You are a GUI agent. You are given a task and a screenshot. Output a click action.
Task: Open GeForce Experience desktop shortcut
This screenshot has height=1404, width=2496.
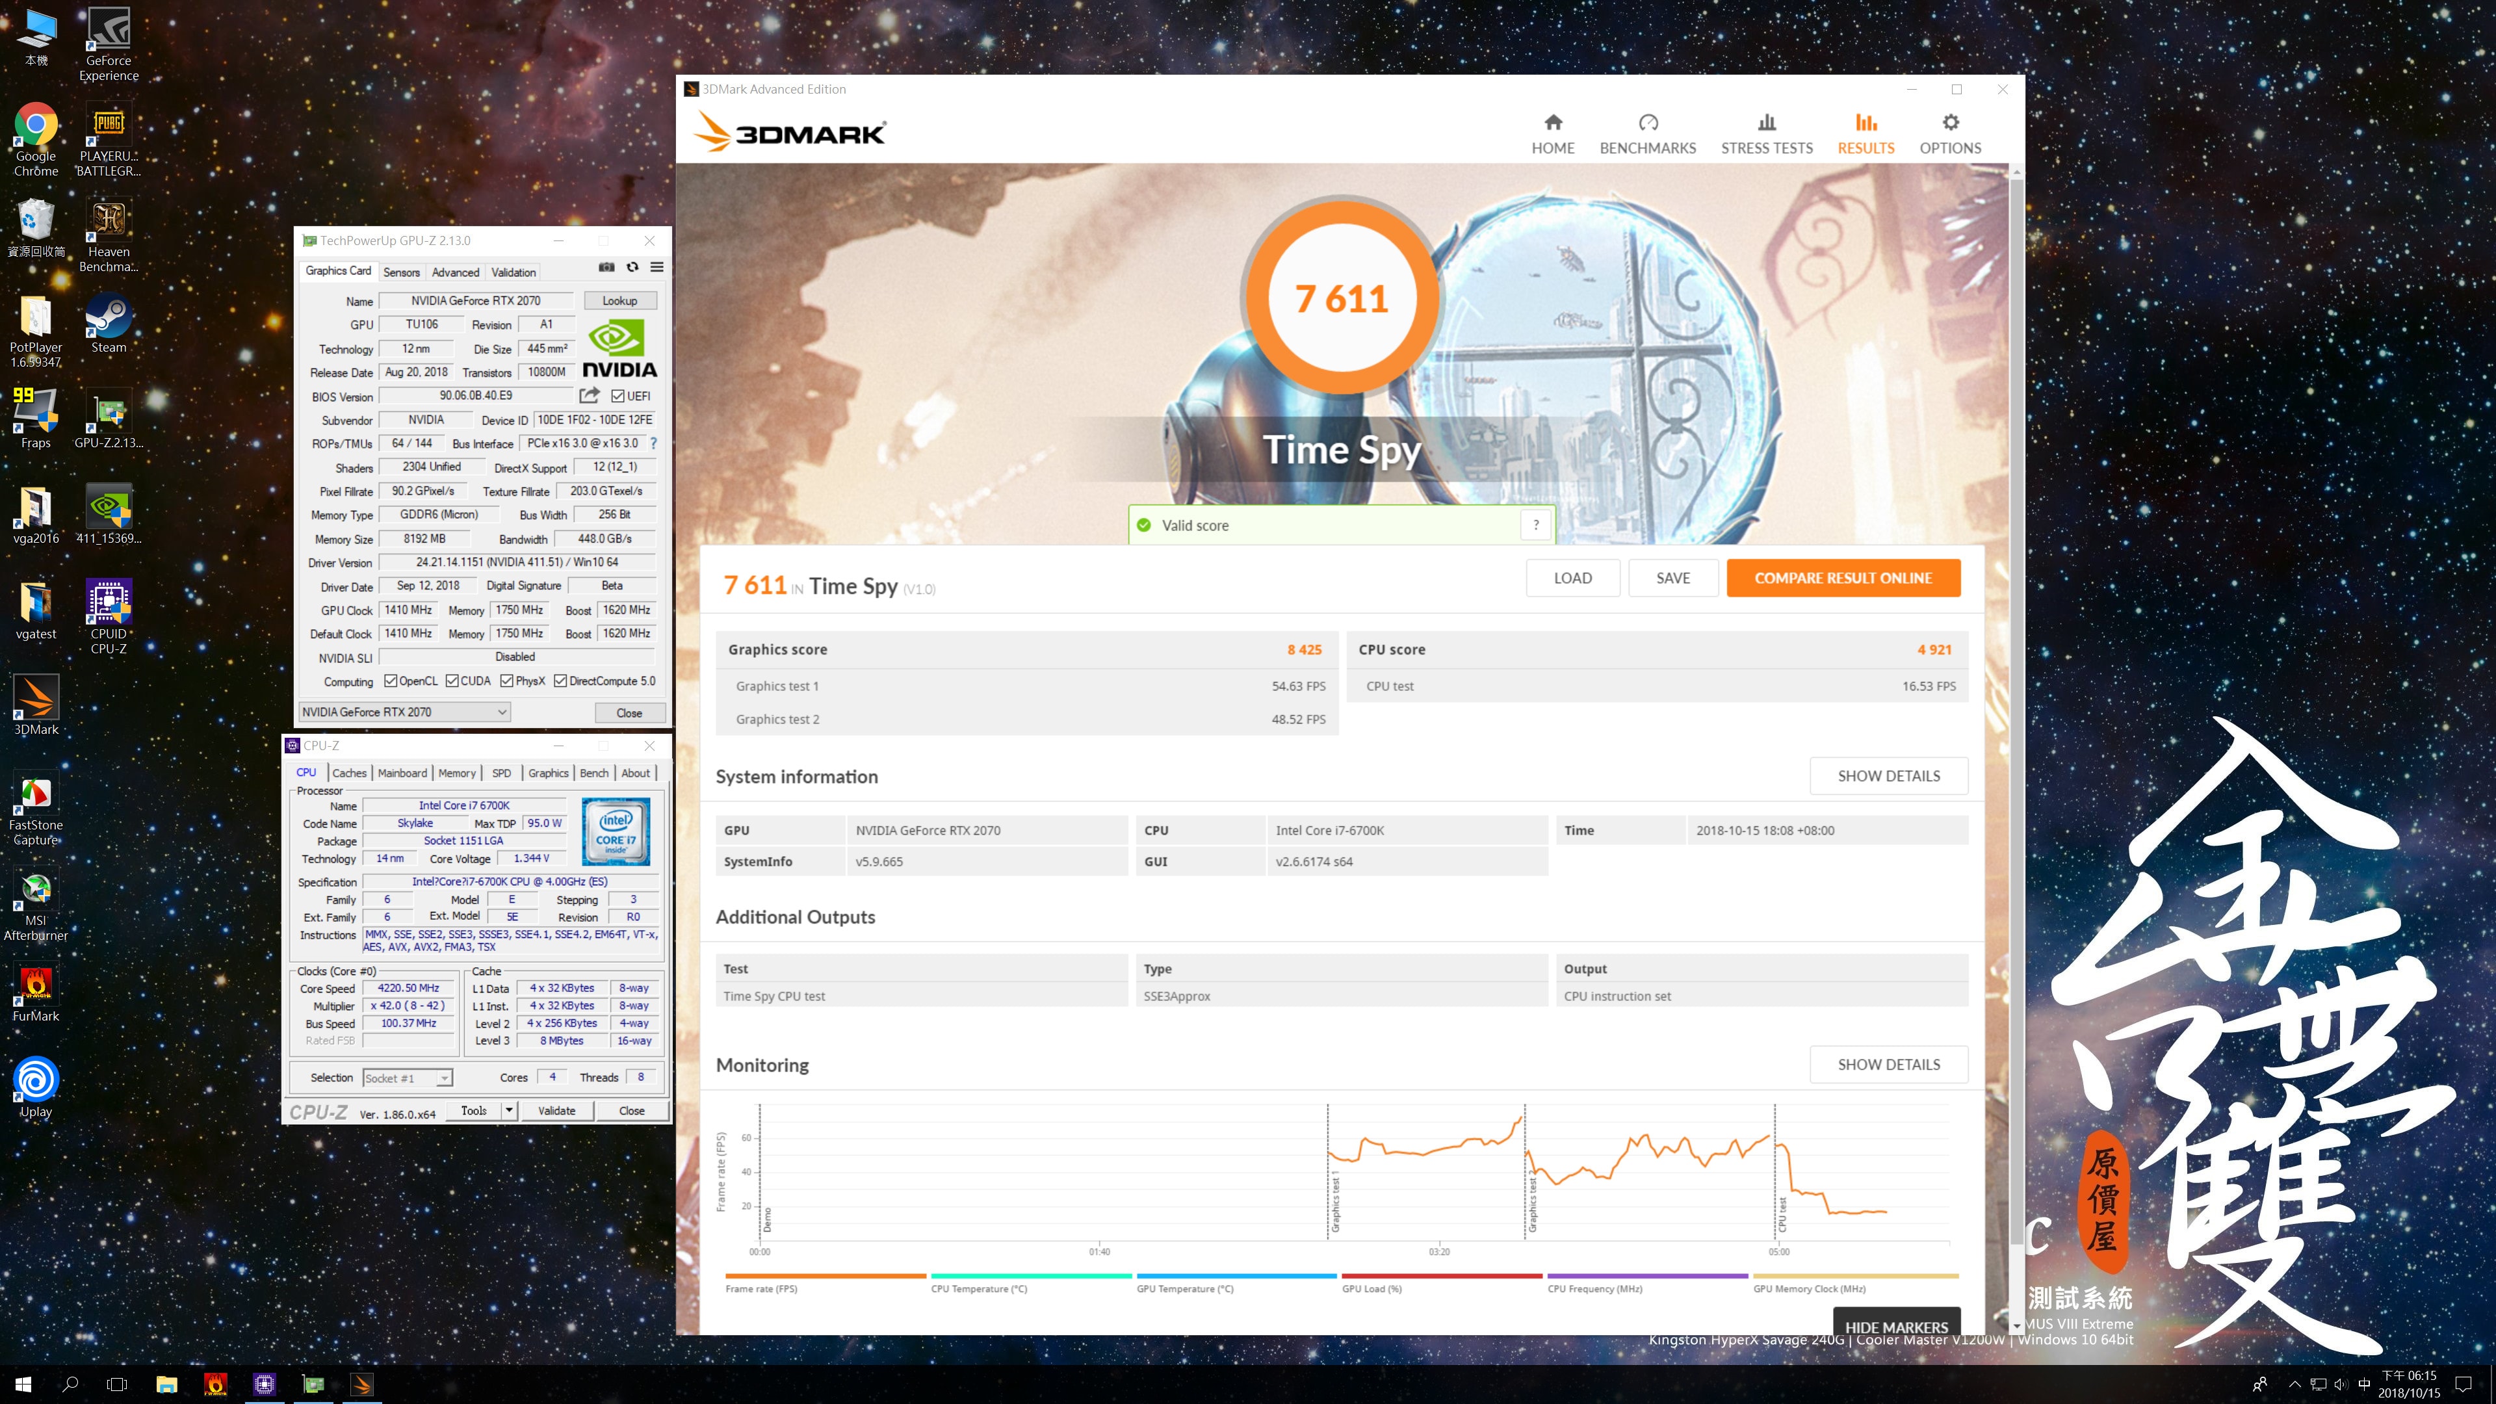(109, 44)
